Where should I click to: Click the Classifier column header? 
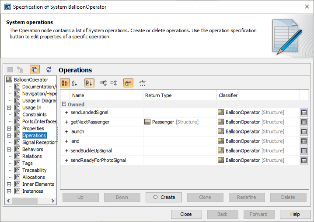[258, 96]
